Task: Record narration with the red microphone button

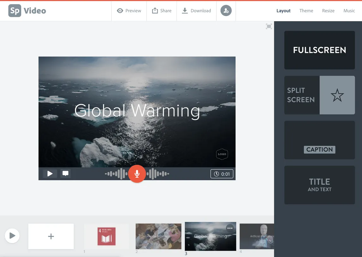Action: point(137,174)
